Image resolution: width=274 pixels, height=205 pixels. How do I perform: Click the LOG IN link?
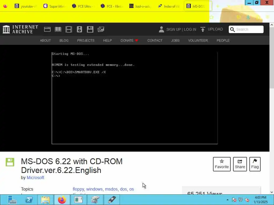190,29
